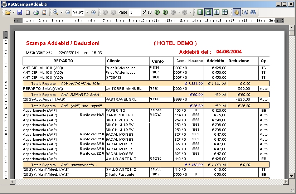
Task: Toggle continuous page view
Action: (208, 12)
